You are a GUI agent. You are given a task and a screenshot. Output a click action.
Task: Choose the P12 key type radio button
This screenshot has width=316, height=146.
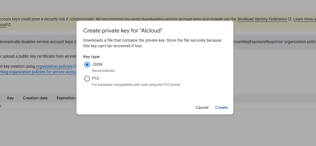click(x=87, y=79)
